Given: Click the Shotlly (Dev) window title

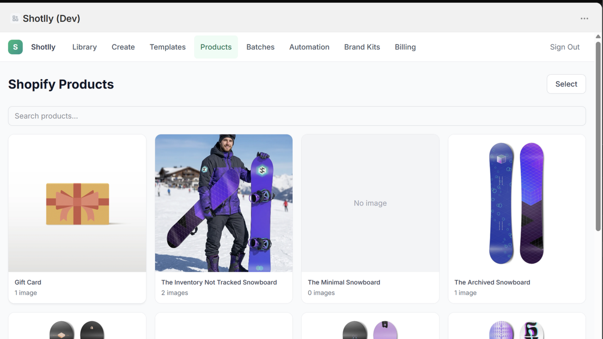Looking at the screenshot, I should [52, 18].
